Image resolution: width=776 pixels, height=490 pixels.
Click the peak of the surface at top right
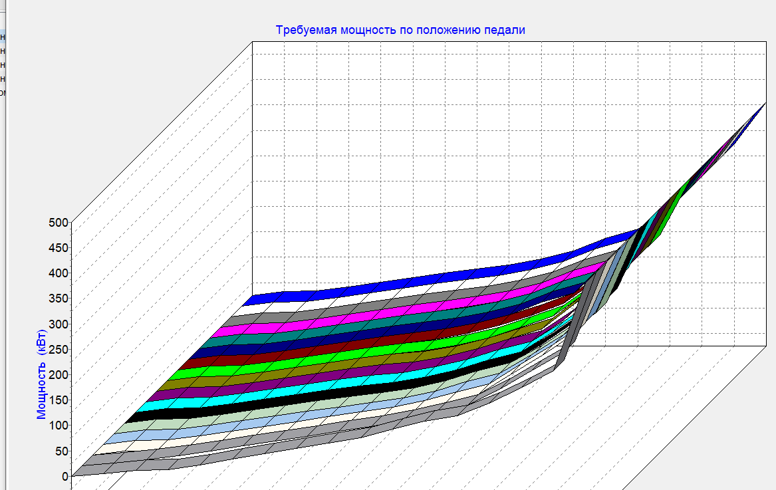(x=764, y=106)
